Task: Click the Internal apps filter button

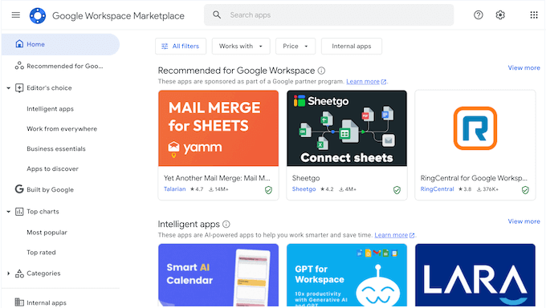Action: coord(352,46)
